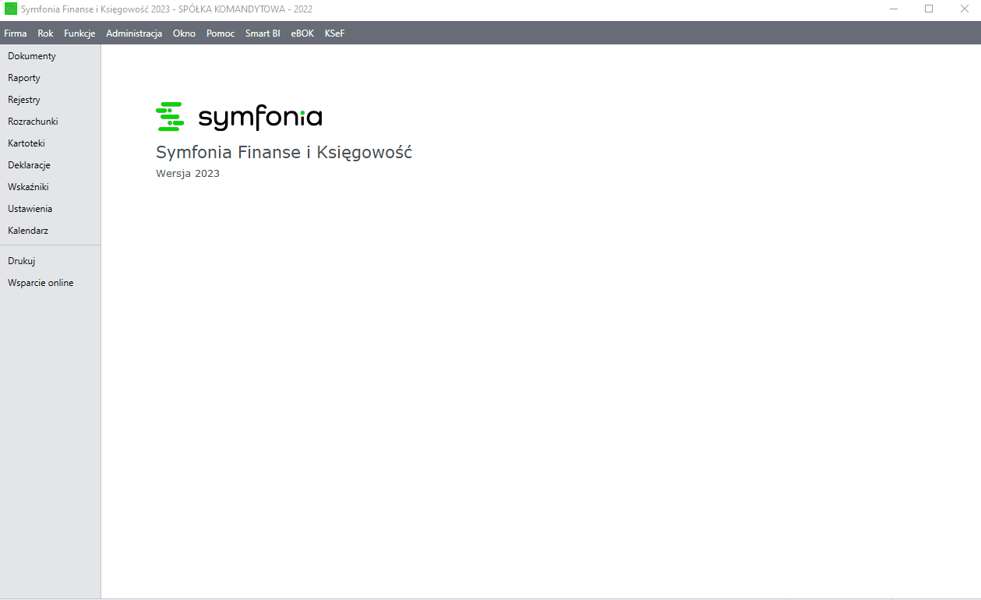Go to Raporty in the sidebar
This screenshot has height=600, width=981.
(x=24, y=78)
